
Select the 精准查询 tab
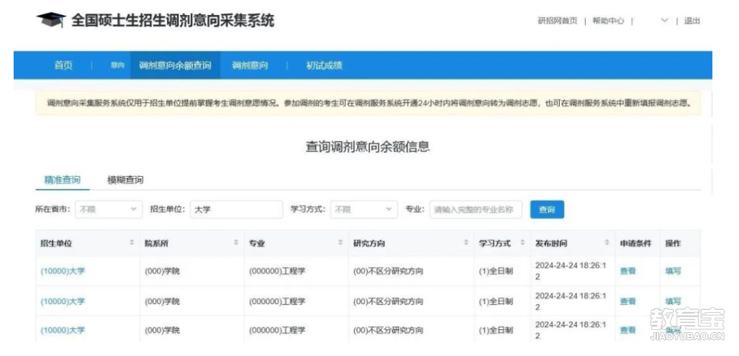(62, 180)
